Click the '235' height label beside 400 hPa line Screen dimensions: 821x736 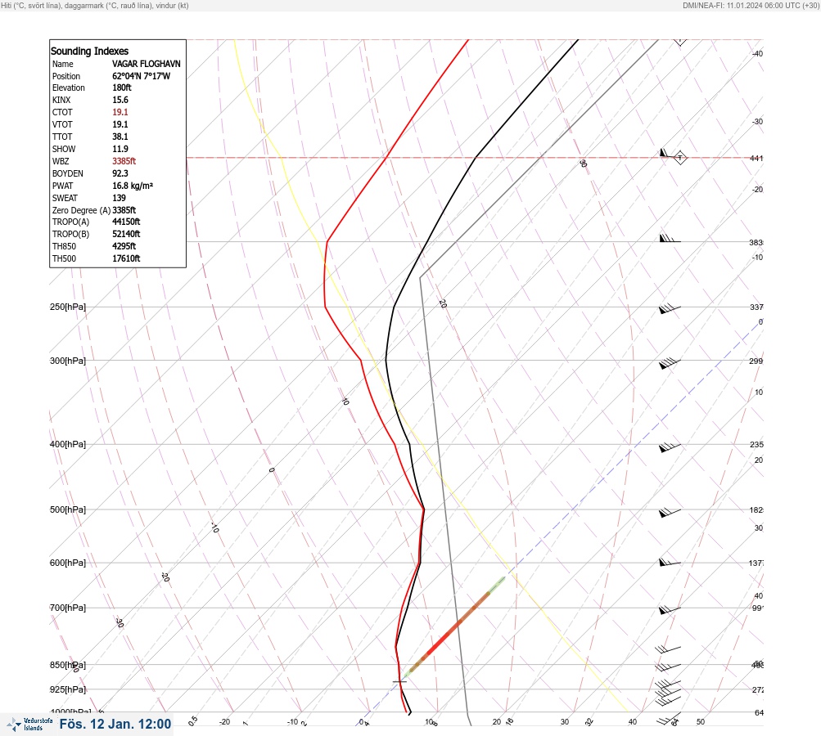pyautogui.click(x=756, y=445)
